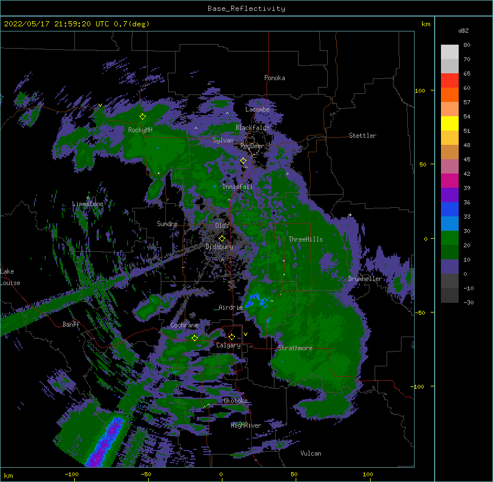Click the yellow v marker east of Calgary
493x482 pixels.
coord(245,334)
